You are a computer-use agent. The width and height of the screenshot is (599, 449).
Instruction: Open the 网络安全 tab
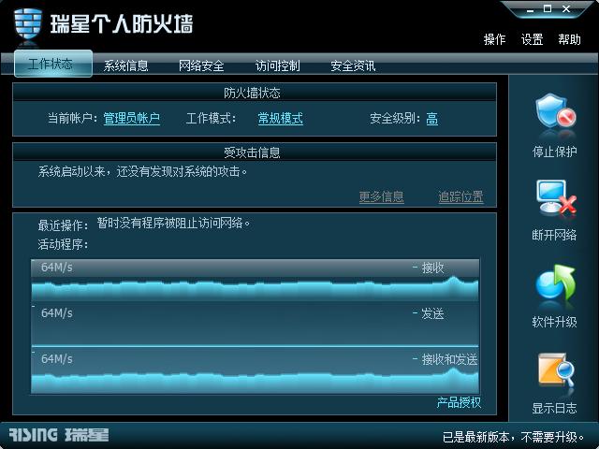[x=201, y=65]
